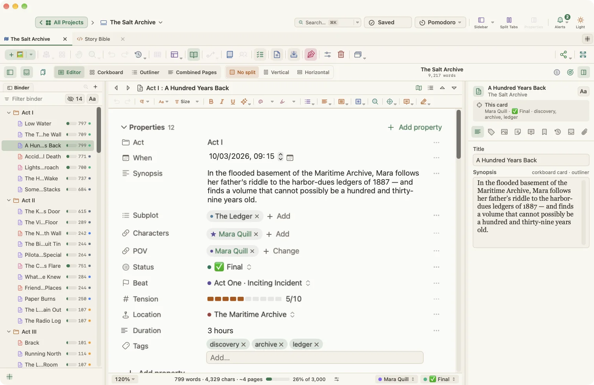The width and height of the screenshot is (594, 385).
Task: Collapse the Act I folder in the binder
Action: [9, 113]
